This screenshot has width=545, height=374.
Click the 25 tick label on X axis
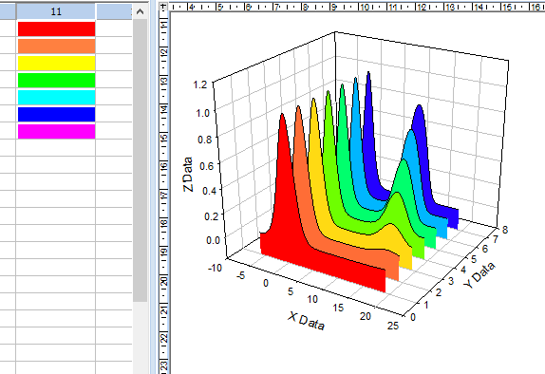[393, 326]
